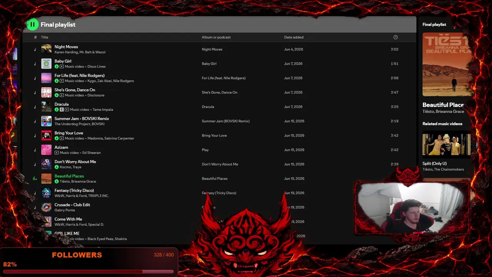Open Ed Sheeran artist link

91,153
